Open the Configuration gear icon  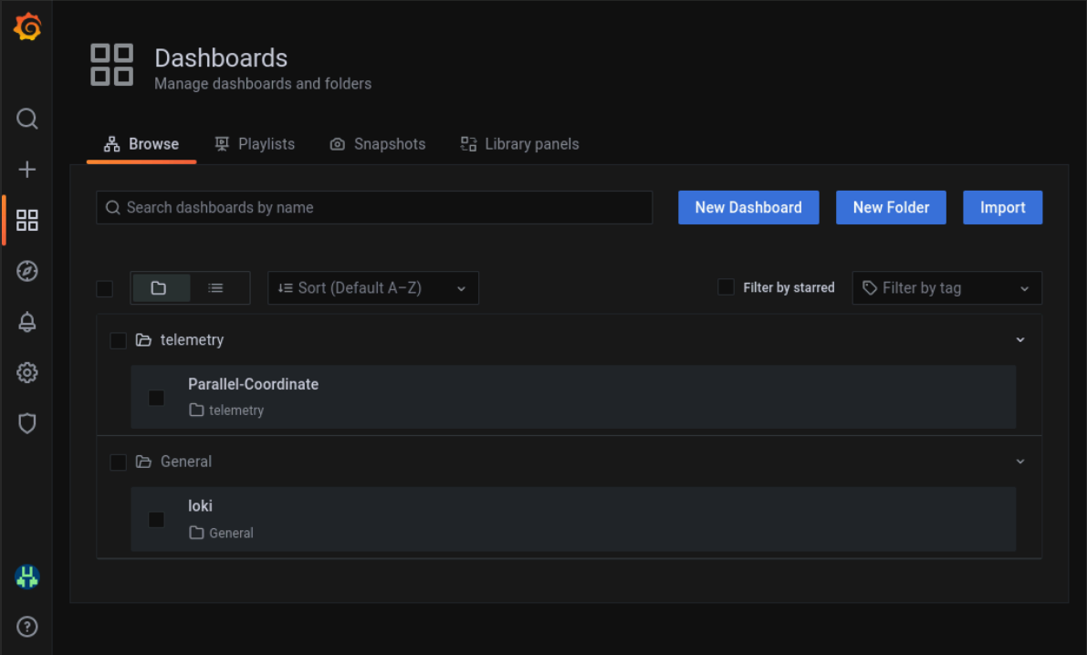[x=27, y=373]
